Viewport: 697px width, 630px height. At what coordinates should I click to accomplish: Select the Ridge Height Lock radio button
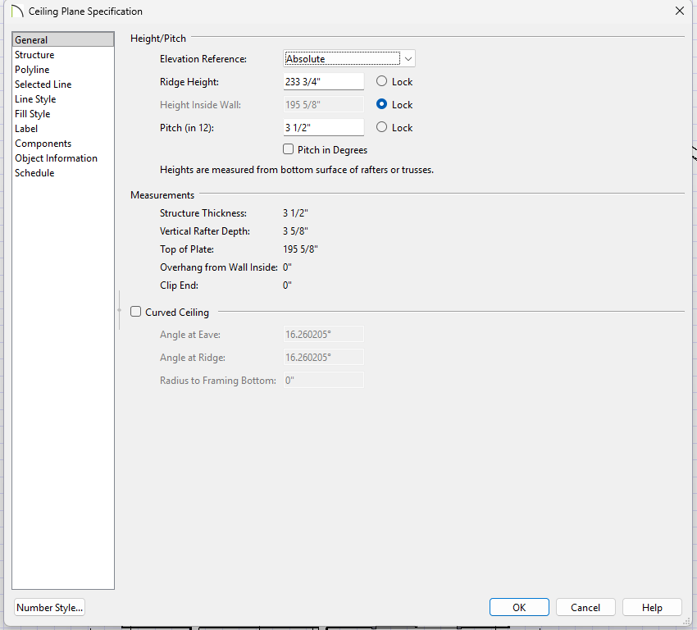(x=381, y=81)
